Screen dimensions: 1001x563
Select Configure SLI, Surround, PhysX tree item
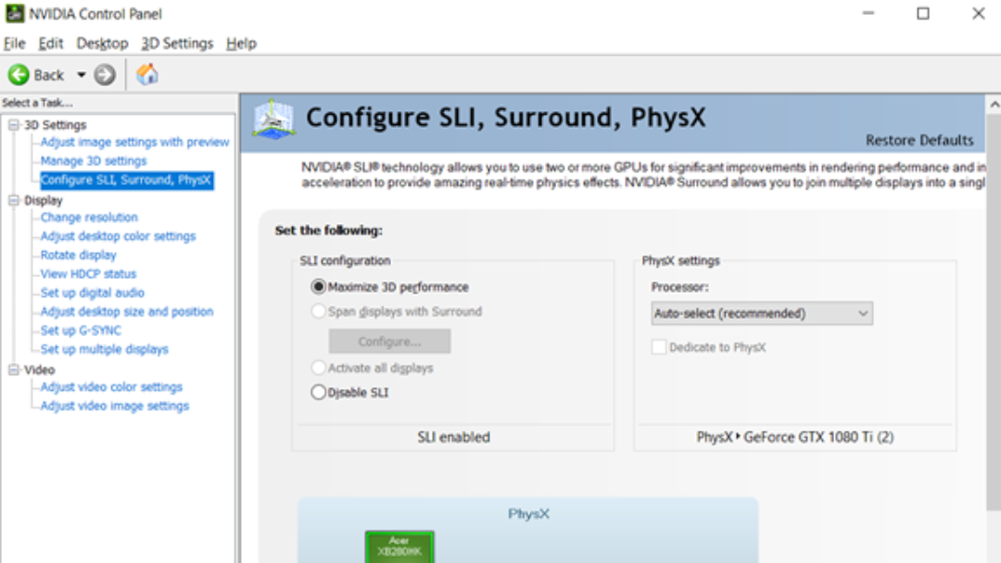[126, 180]
